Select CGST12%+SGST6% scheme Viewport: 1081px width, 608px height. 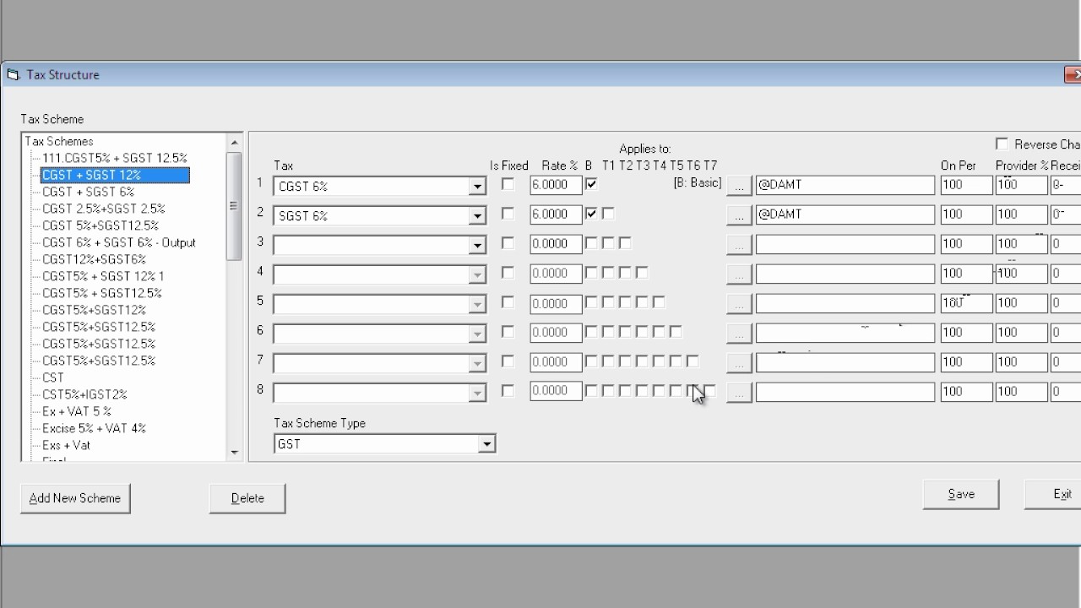click(x=95, y=259)
